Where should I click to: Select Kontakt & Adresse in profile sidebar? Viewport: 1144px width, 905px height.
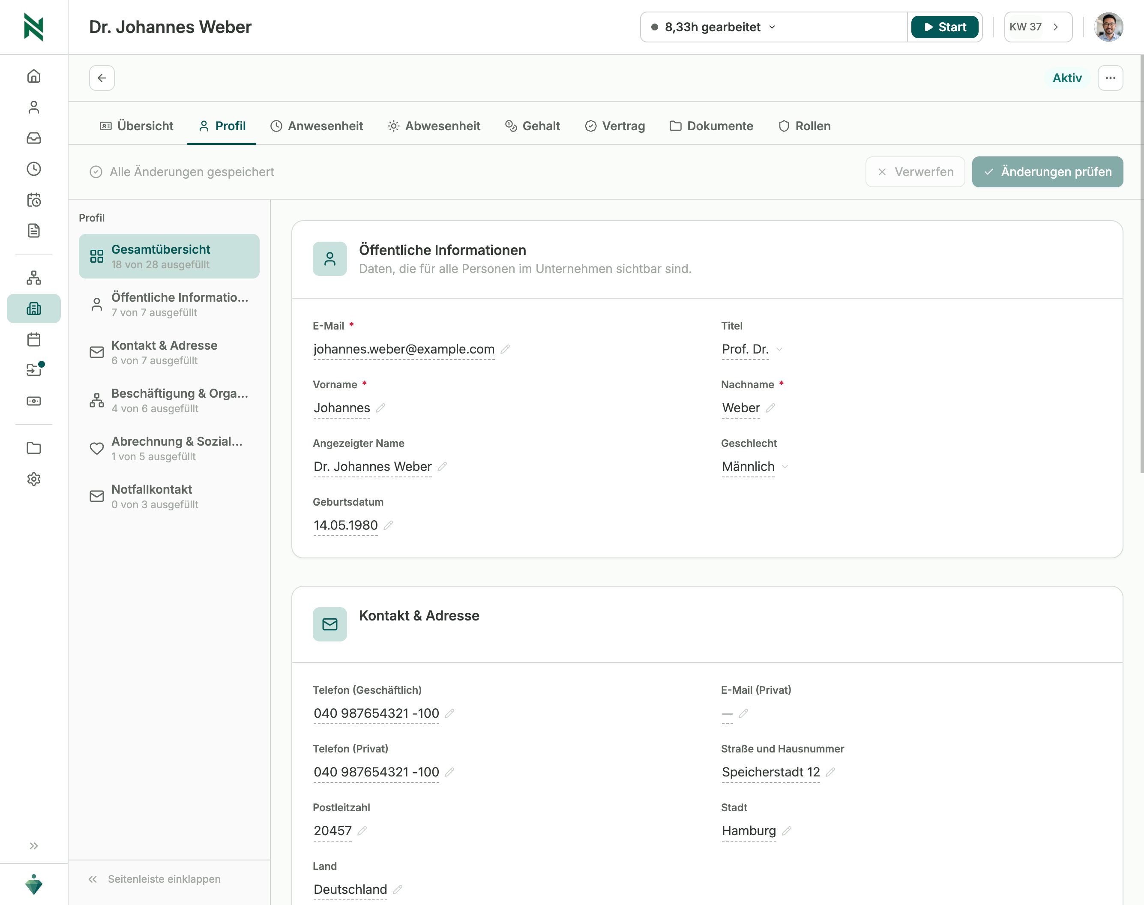(x=169, y=352)
